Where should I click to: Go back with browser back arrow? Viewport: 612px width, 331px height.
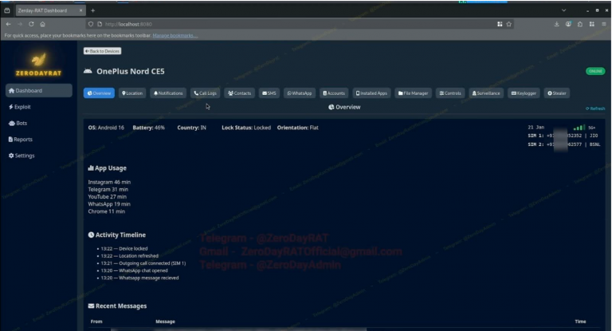click(x=8, y=24)
